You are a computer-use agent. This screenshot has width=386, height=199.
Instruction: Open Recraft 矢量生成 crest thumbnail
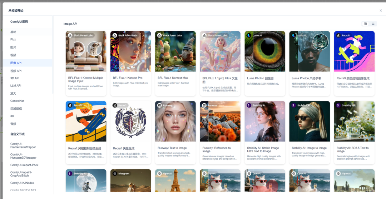[131, 121]
